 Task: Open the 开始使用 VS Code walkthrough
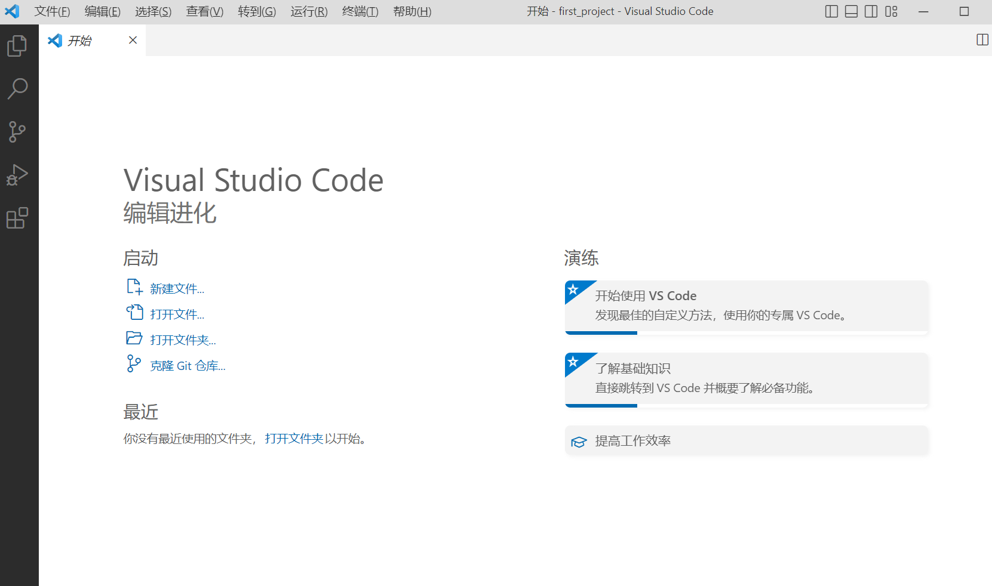(x=747, y=307)
